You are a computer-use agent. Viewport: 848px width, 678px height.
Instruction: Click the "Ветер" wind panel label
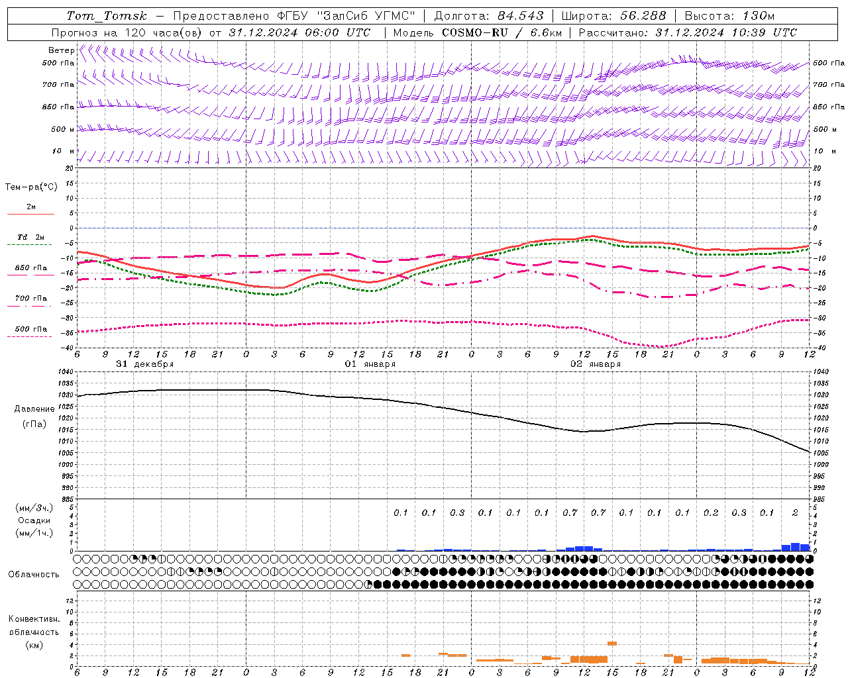click(61, 50)
